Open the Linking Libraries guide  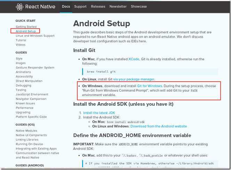(27, 140)
